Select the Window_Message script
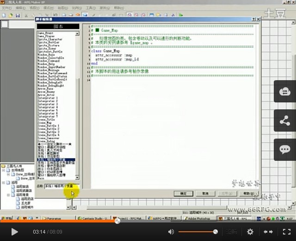Image resolution: width=296 pixels, height=241 pixels. pyautogui.click(x=48, y=70)
